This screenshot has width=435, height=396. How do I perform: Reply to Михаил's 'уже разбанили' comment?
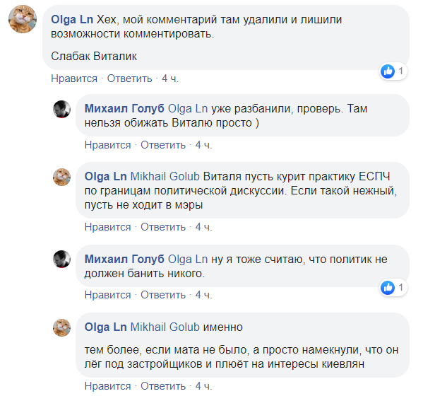point(163,145)
